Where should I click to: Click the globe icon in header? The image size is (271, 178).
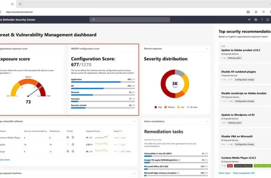(x=256, y=19)
